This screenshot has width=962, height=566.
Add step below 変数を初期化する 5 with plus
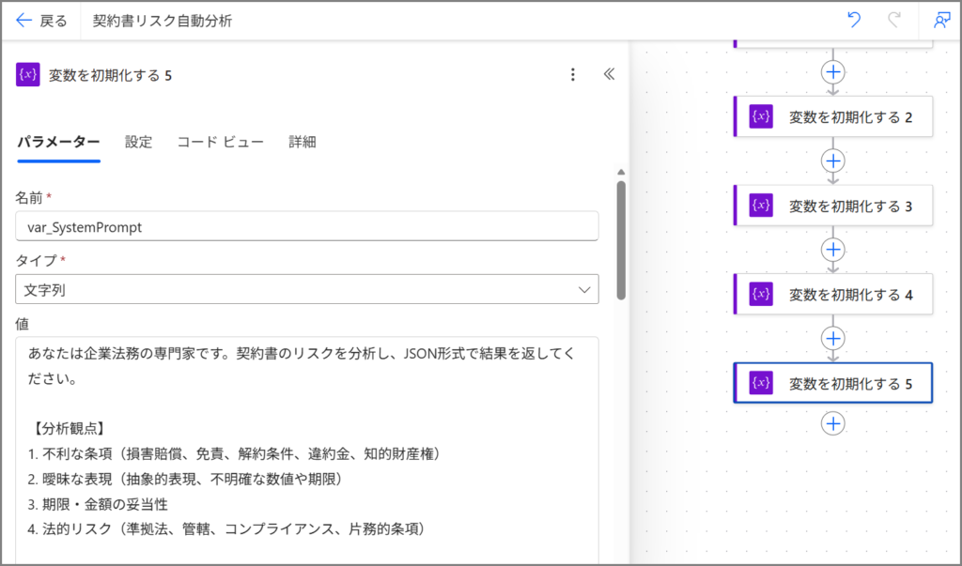tap(833, 423)
